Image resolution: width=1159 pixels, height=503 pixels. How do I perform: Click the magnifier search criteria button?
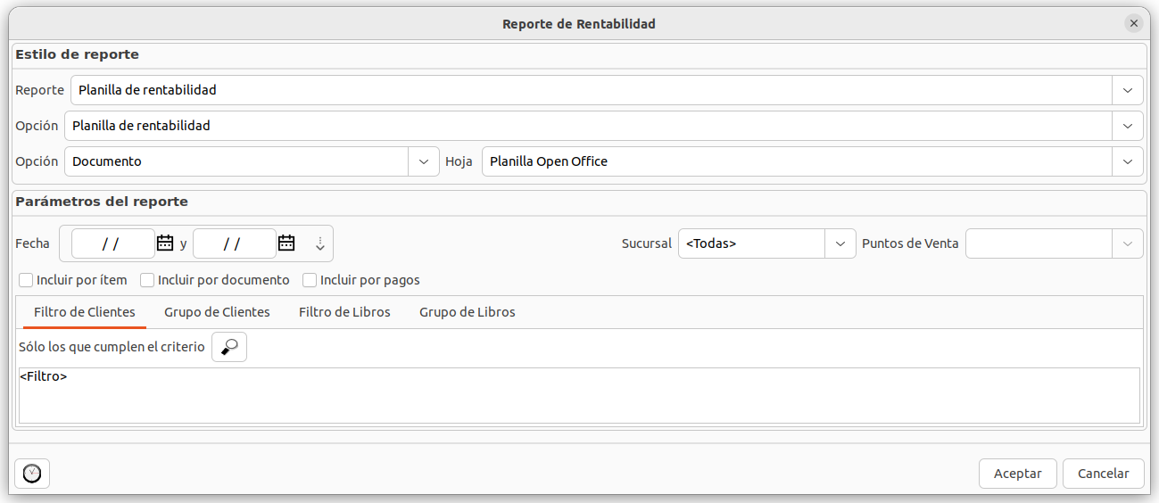229,347
